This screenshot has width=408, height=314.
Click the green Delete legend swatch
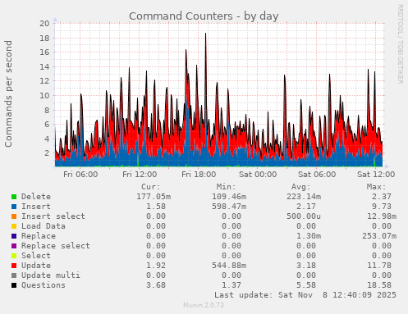[x=14, y=197]
